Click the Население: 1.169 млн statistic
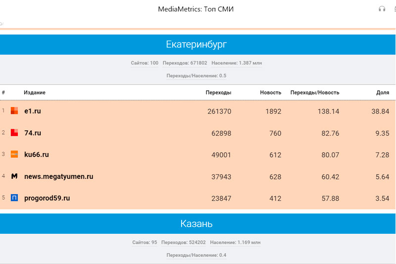 tap(235, 243)
